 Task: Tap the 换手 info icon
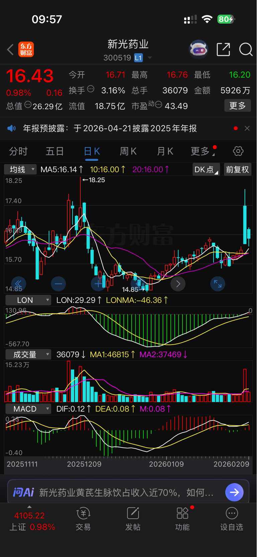tap(91, 89)
